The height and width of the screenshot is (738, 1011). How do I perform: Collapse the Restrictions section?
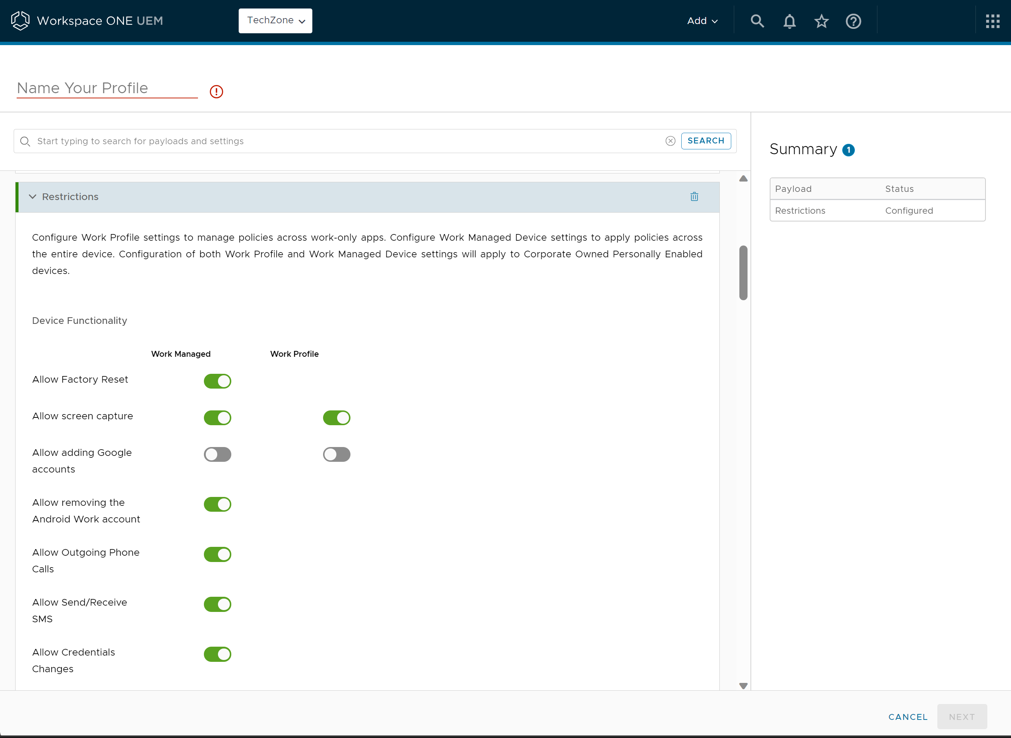click(32, 197)
